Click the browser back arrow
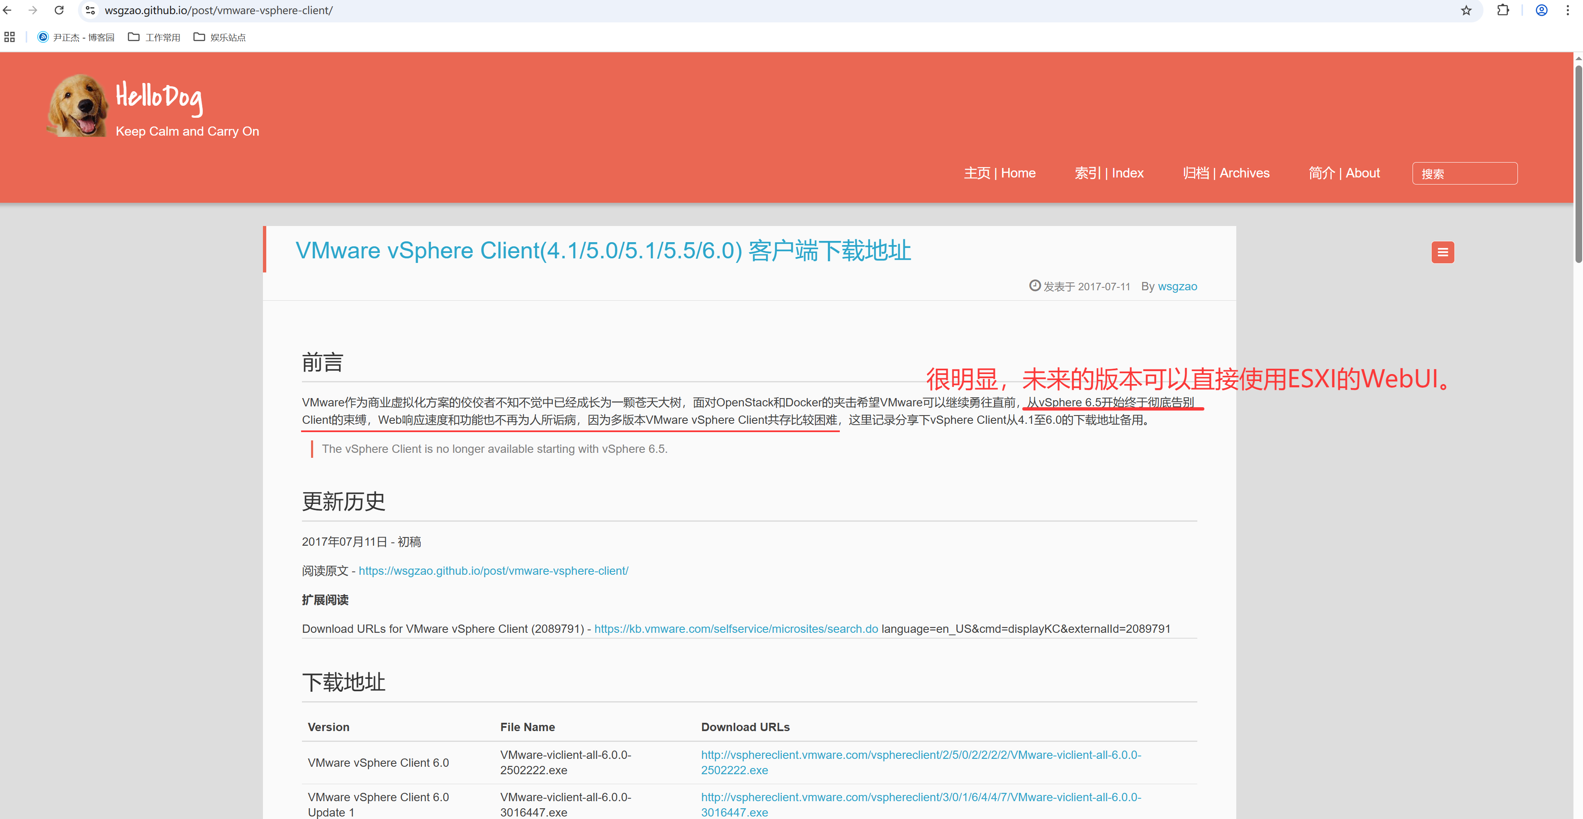Viewport: 1583px width, 819px height. coord(7,10)
